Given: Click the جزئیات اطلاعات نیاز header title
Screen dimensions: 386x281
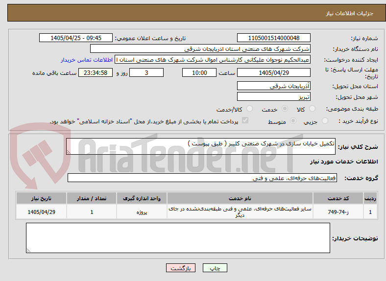Looking at the screenshot, I should [350, 13].
